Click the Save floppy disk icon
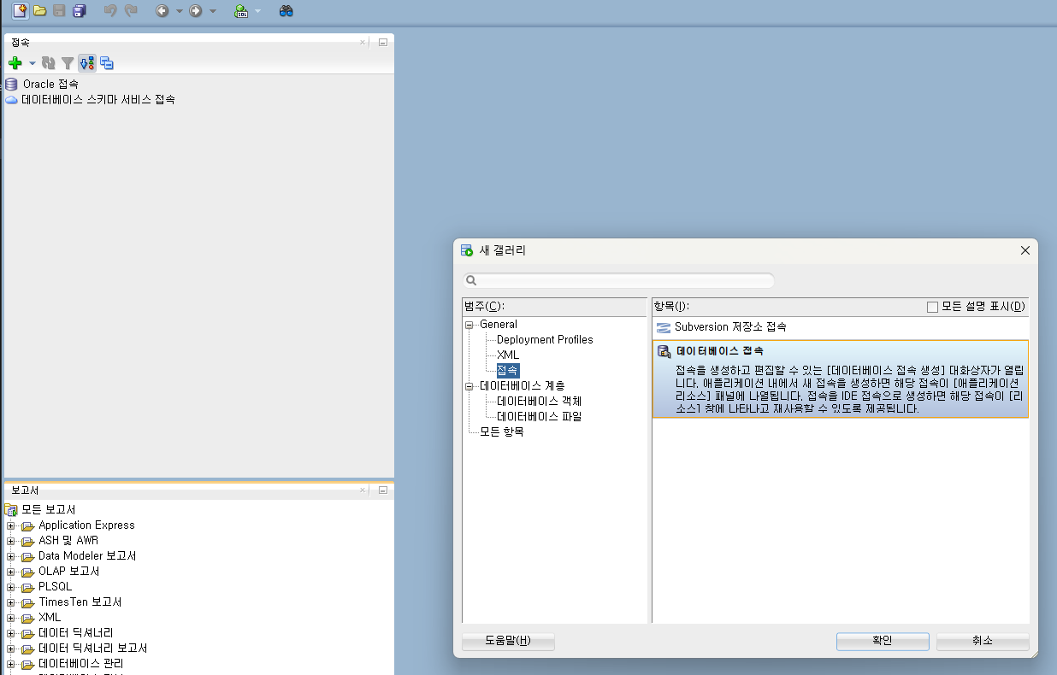 [x=60, y=11]
